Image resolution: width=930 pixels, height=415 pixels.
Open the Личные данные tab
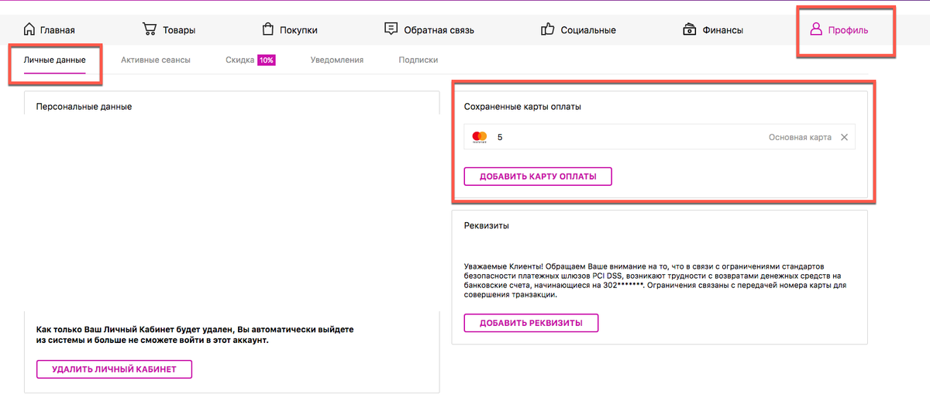[54, 60]
